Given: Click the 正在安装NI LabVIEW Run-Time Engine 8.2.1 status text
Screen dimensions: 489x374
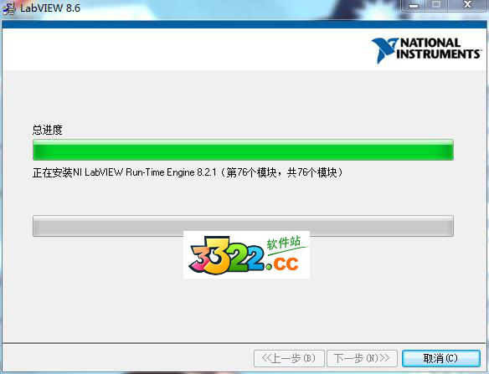Looking at the screenshot, I should (188, 172).
